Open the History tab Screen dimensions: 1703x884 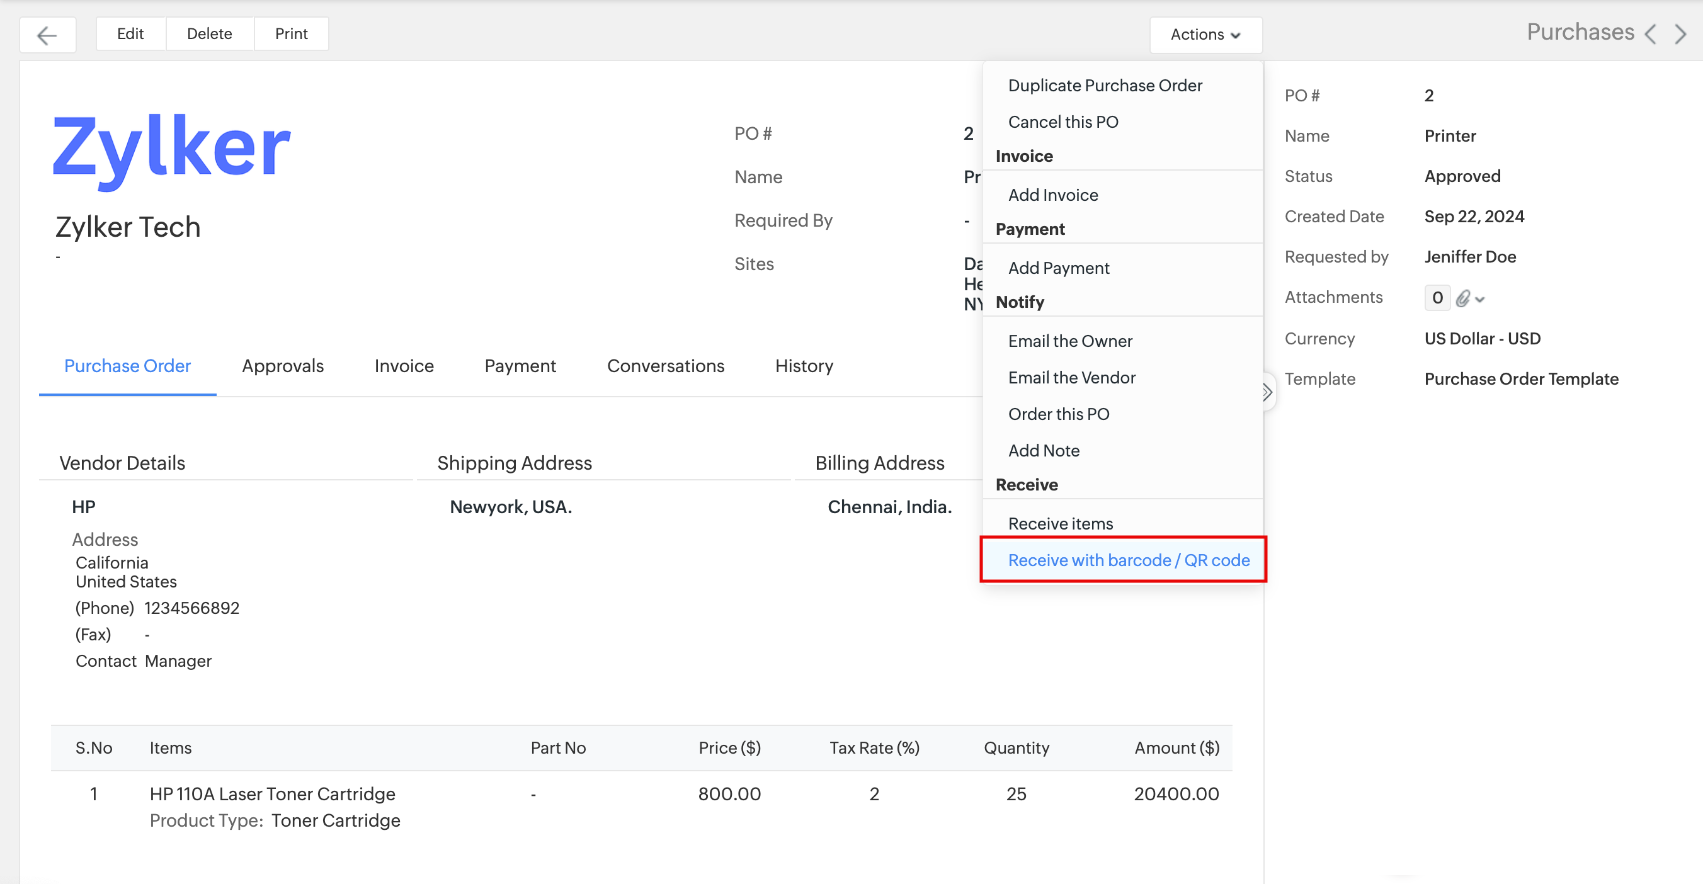coord(803,366)
